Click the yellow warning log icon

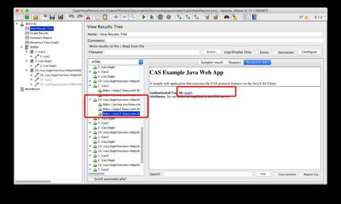click(x=306, y=17)
